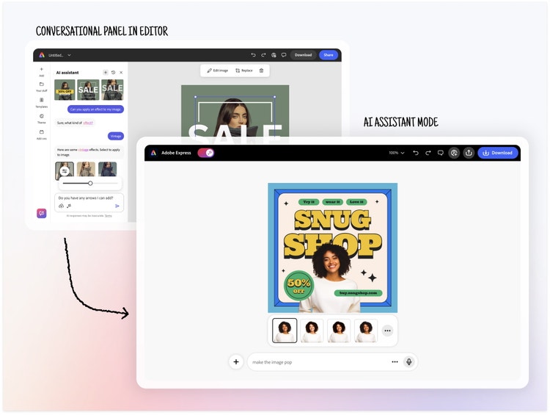The height and width of the screenshot is (415, 550).
Task: Expand the Untitled document name chevron
Action: point(69,55)
